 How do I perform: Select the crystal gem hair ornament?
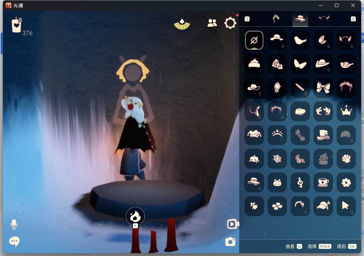[277, 87]
